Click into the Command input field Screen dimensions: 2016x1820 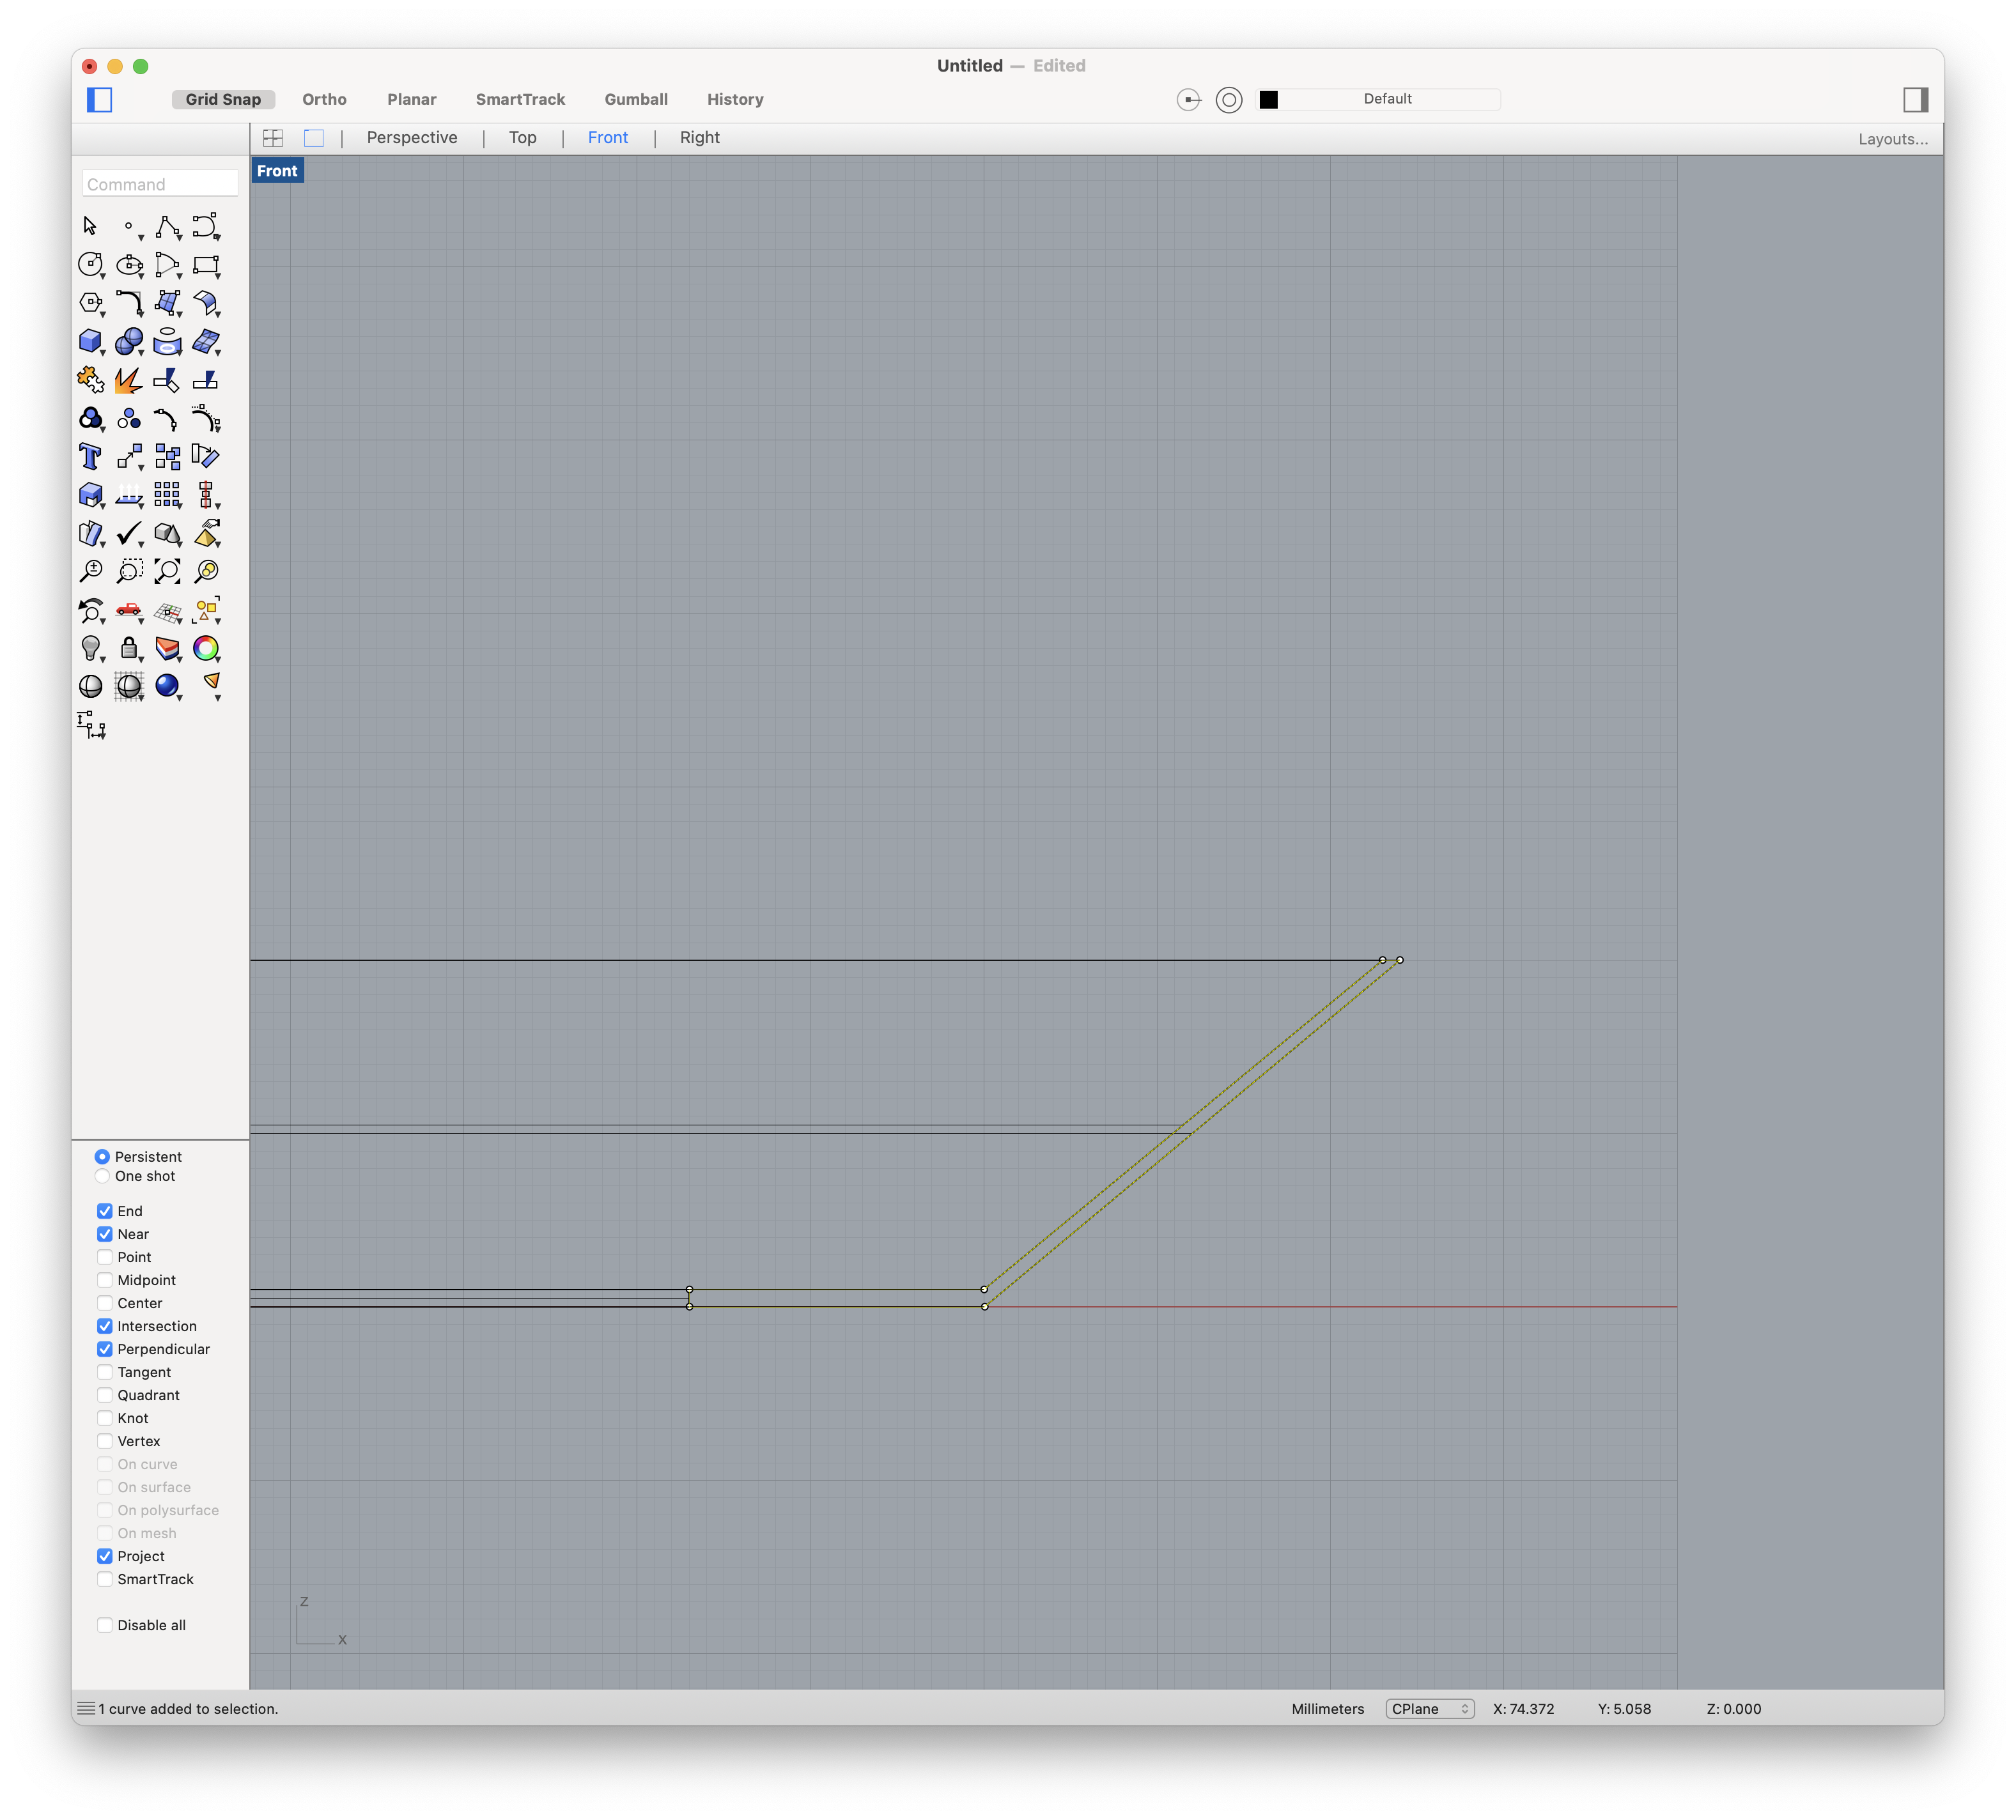coord(160,184)
